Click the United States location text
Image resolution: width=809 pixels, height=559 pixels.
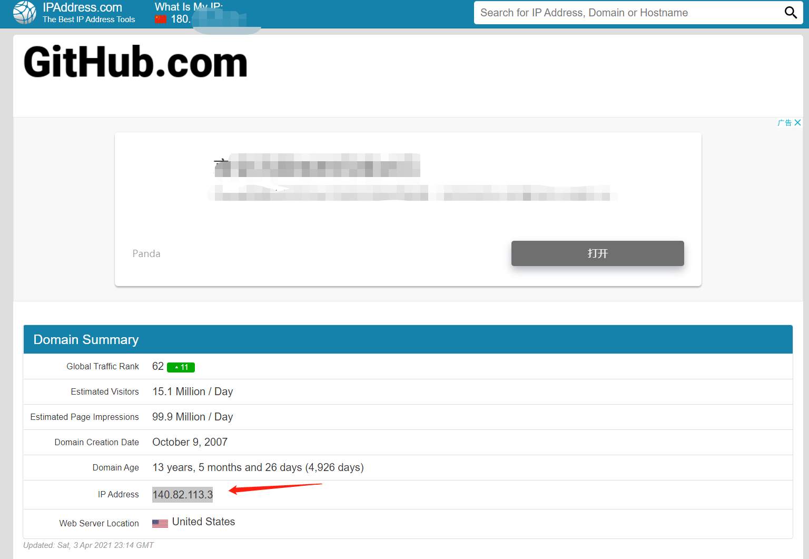coord(203,522)
